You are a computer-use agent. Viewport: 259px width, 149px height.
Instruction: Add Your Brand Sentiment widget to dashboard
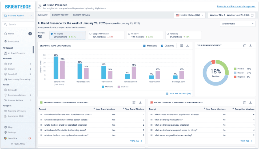pyautogui.click(x=244, y=45)
